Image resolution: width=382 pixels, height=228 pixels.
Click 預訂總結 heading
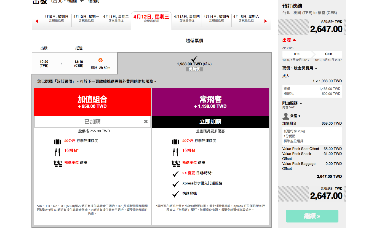point(292,6)
